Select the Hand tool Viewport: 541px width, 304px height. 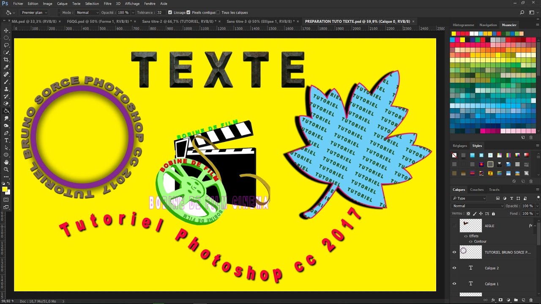[x=6, y=162]
